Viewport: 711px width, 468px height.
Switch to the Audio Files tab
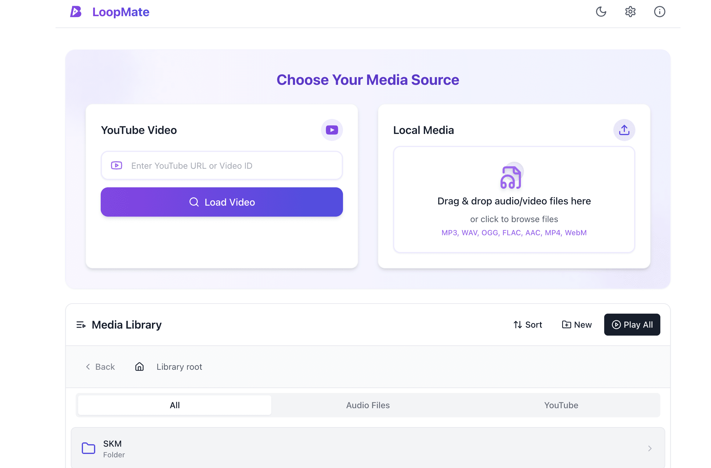(368, 405)
